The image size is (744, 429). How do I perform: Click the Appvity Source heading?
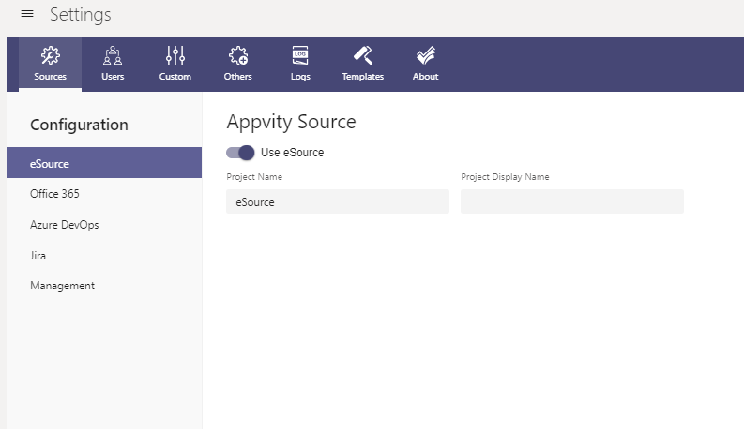pyautogui.click(x=291, y=122)
